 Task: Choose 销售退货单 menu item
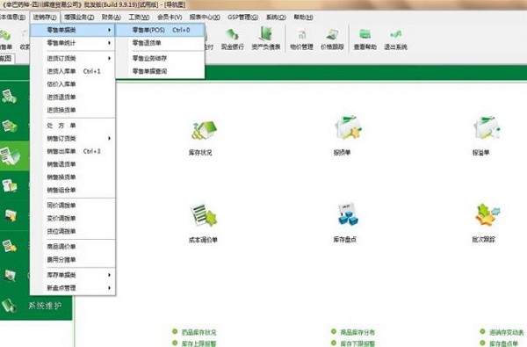(x=73, y=164)
